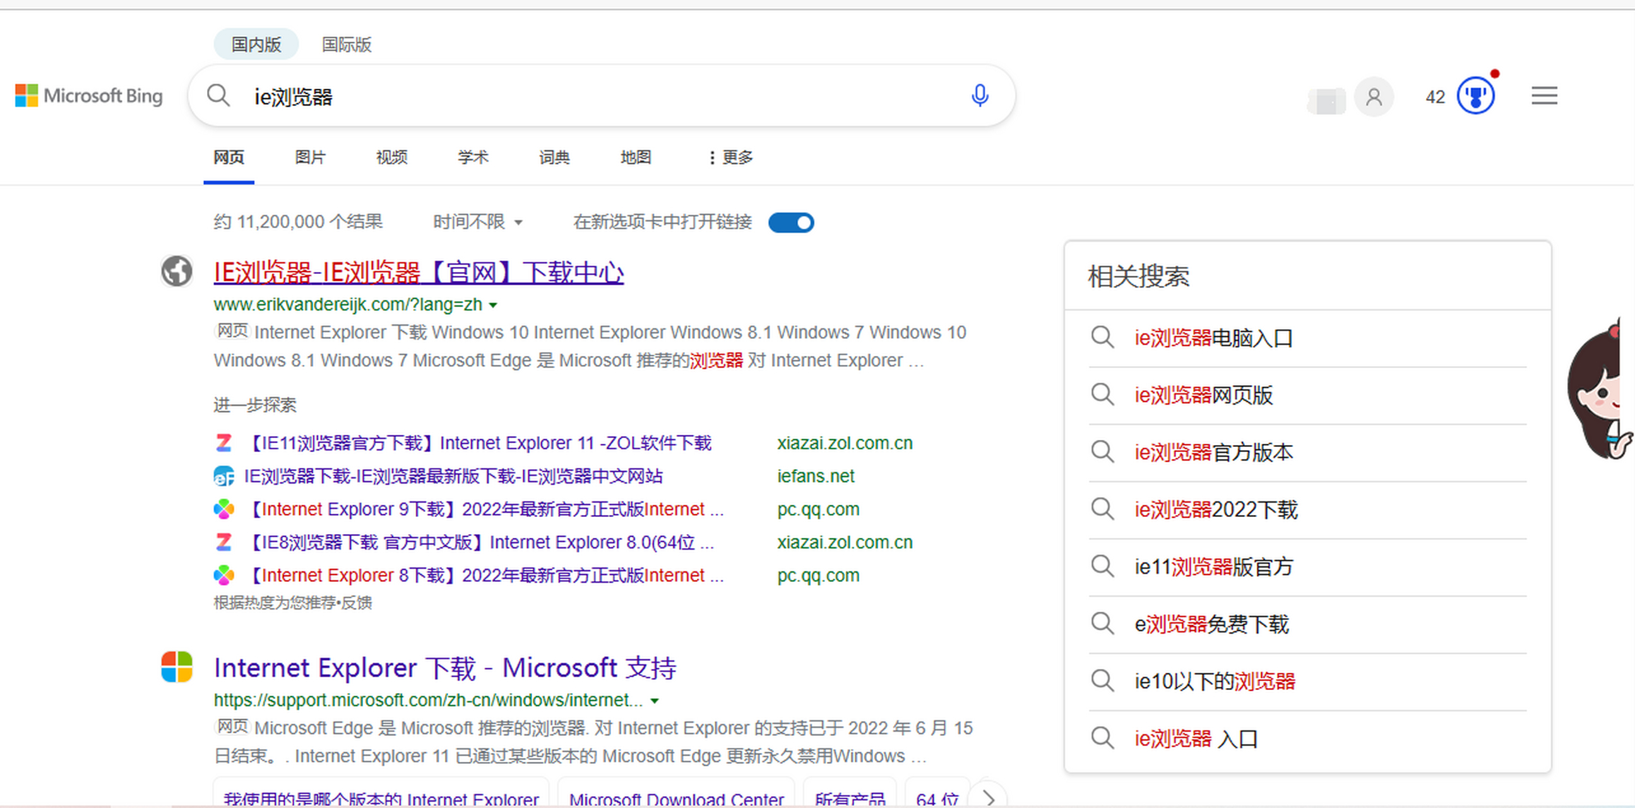Click the blurred profile image near avatar
The image size is (1635, 808).
[1326, 101]
